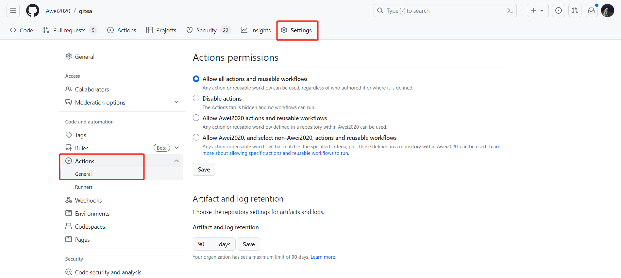Save the Actions permissions settings
This screenshot has width=621, height=278.
point(204,169)
